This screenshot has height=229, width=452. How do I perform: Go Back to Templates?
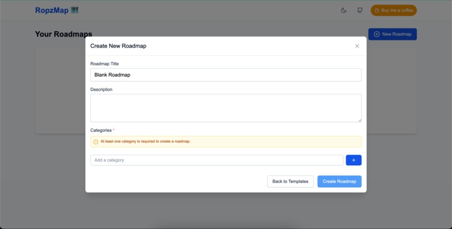pyautogui.click(x=290, y=181)
